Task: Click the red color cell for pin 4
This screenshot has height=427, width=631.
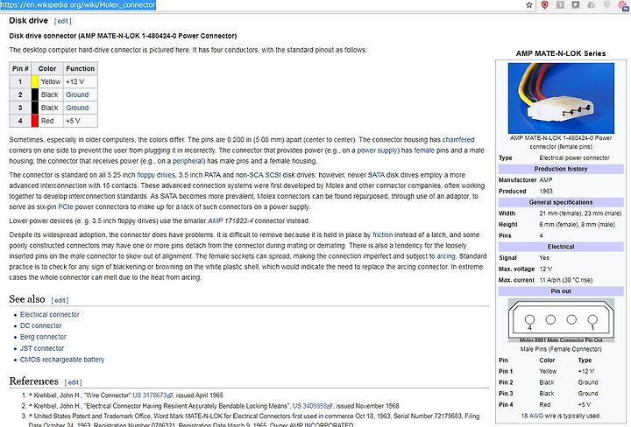Action: tap(35, 121)
